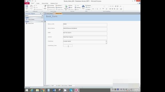The height and width of the screenshot is (92, 165).
Task: Align text left in Text Formatting
Action: [110, 9]
